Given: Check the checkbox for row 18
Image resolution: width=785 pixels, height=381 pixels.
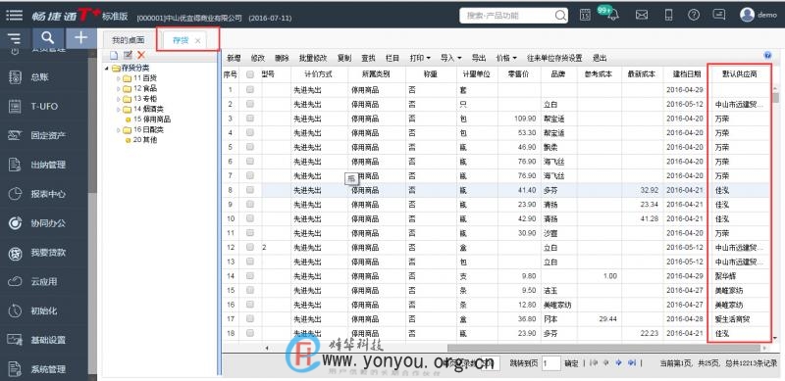Looking at the screenshot, I should [x=250, y=333].
